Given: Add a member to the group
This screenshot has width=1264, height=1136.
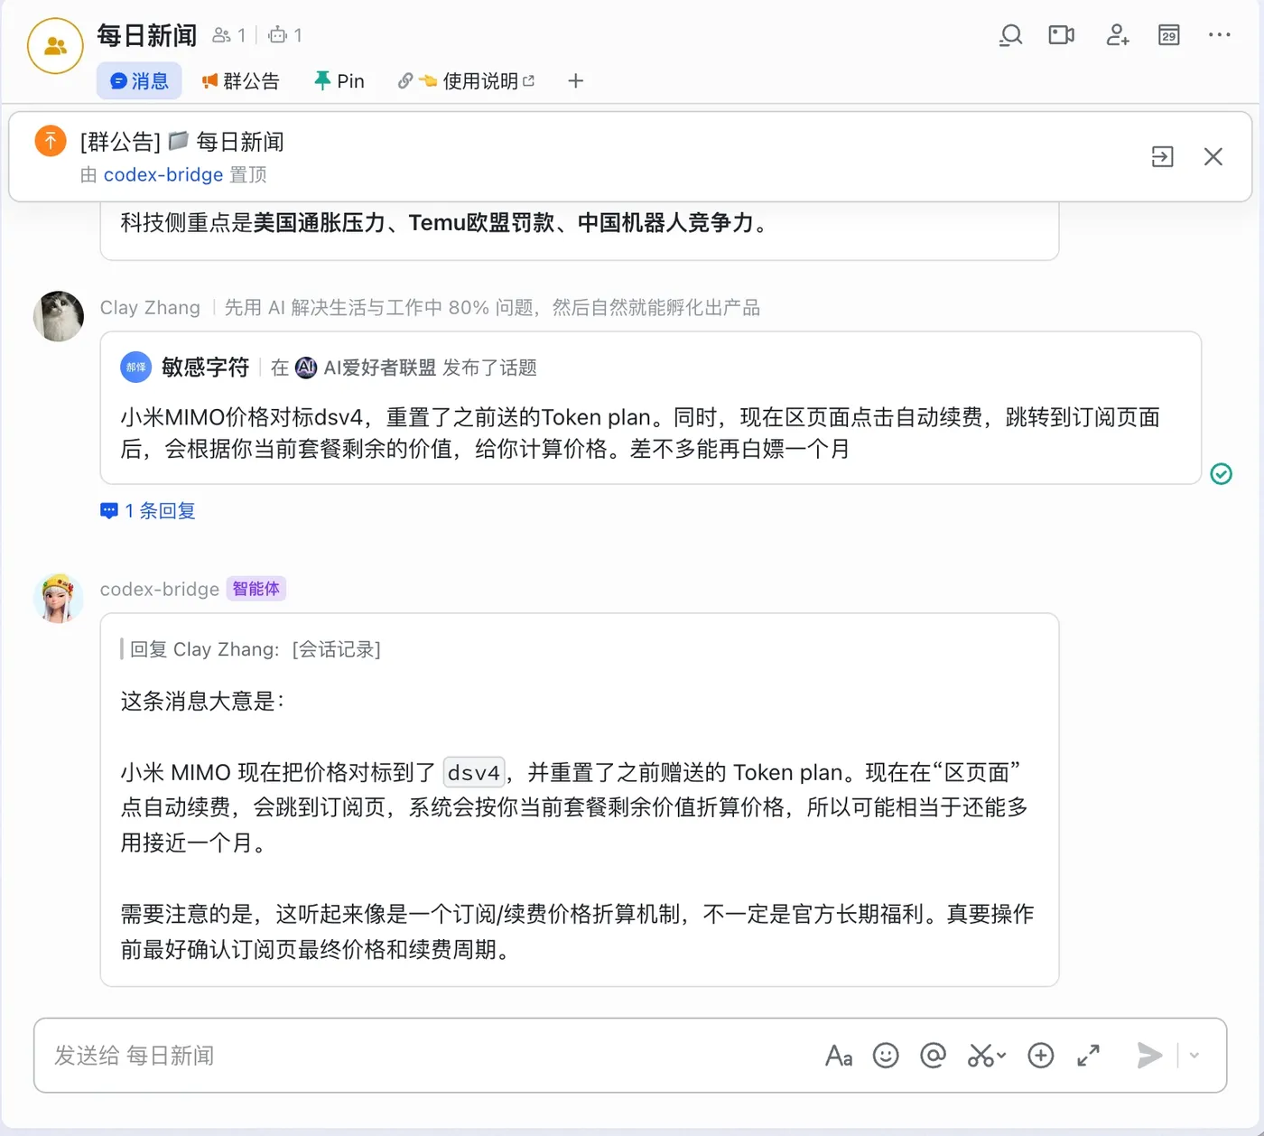Looking at the screenshot, I should coord(1118,35).
